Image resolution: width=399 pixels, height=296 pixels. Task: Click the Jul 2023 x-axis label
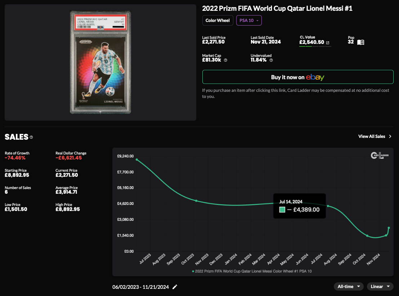point(145,259)
